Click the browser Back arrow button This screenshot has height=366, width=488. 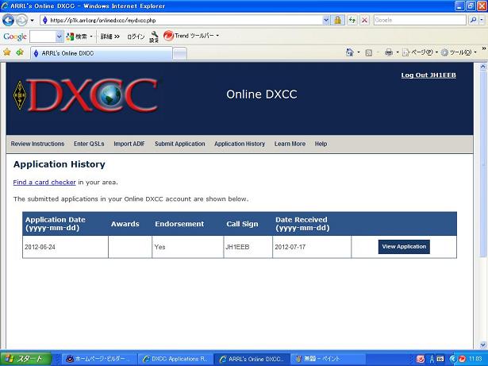[x=8, y=21]
